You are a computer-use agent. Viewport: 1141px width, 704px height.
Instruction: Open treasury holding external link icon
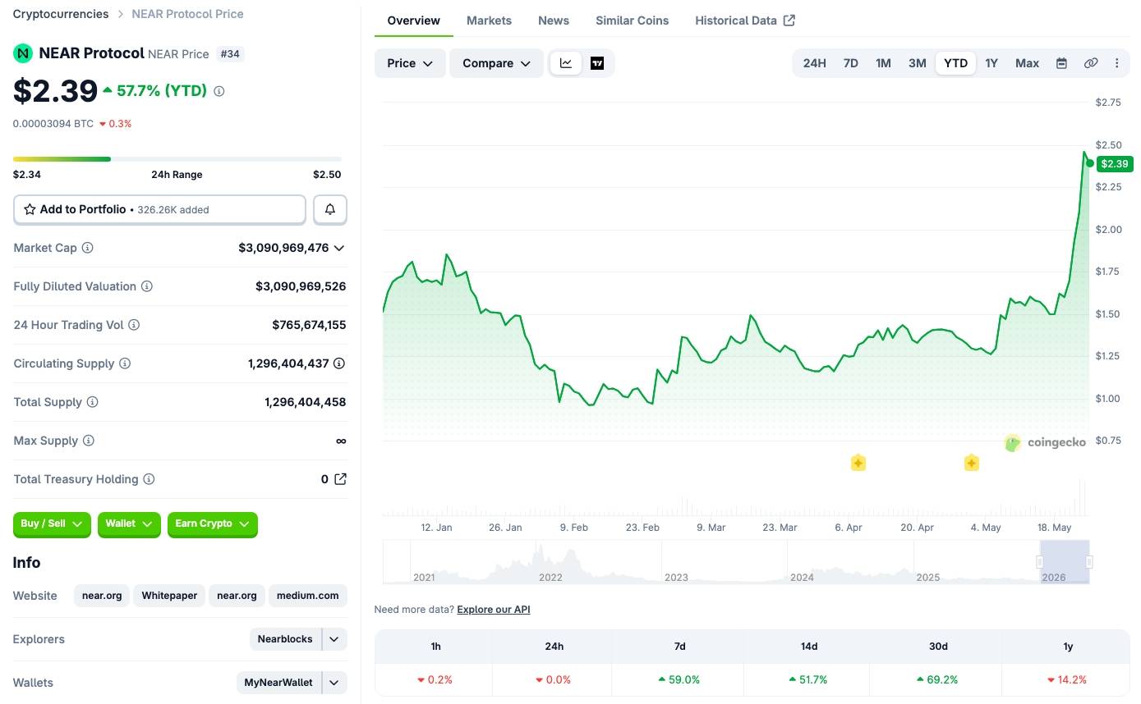[x=340, y=479]
